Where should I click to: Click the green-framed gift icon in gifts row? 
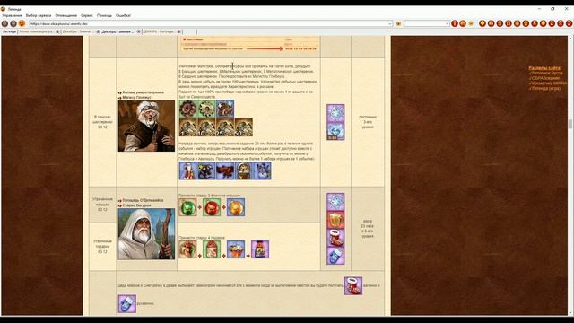pos(212,249)
